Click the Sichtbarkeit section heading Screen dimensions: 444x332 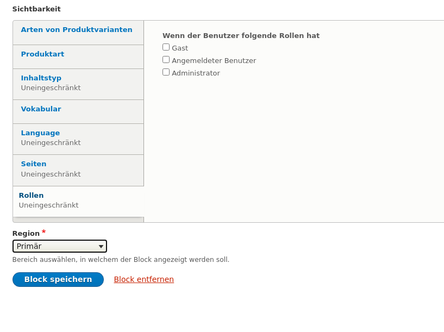(x=36, y=9)
